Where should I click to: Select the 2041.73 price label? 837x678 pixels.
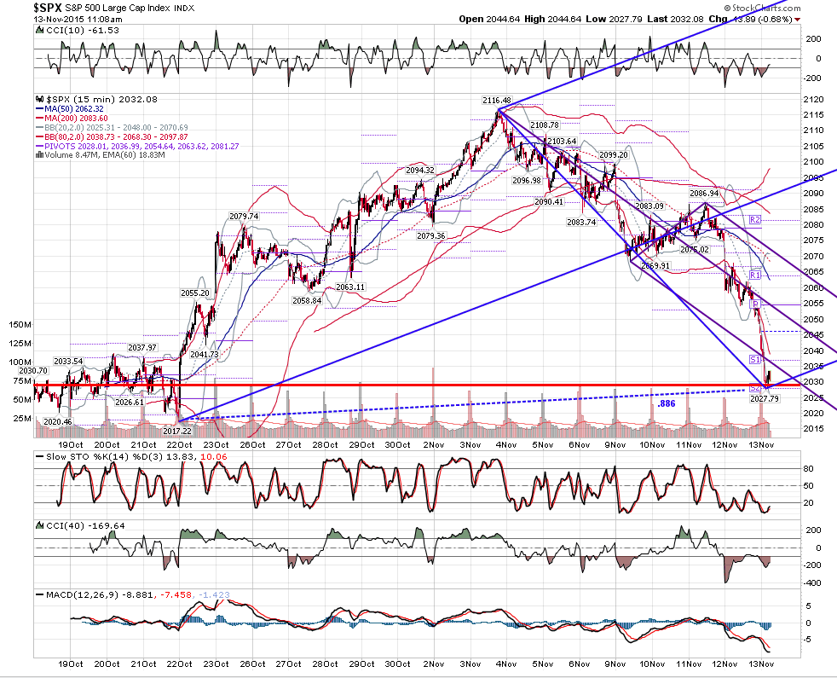point(205,354)
